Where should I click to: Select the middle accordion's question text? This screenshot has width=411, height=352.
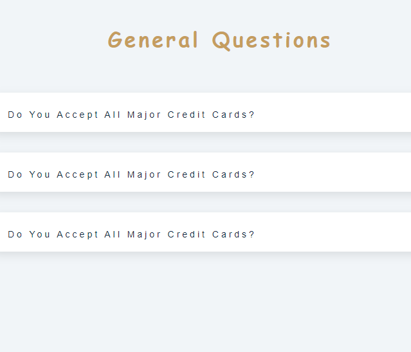tap(131, 174)
